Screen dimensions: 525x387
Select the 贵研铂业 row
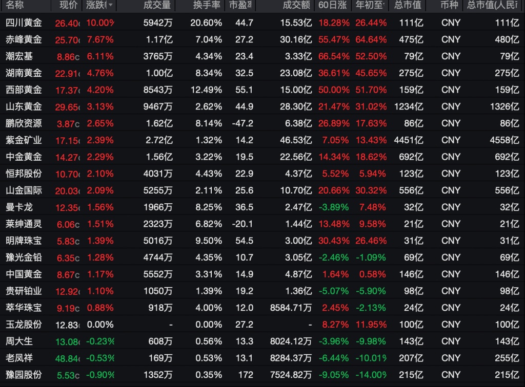click(x=262, y=291)
